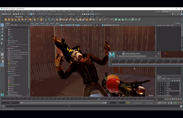Click the No Live Surface field
The width and height of the screenshot is (183, 118).
(58, 14)
